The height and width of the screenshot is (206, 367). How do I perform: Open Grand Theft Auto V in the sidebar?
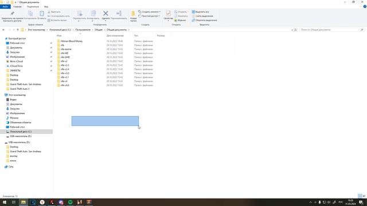pyautogui.click(x=19, y=89)
